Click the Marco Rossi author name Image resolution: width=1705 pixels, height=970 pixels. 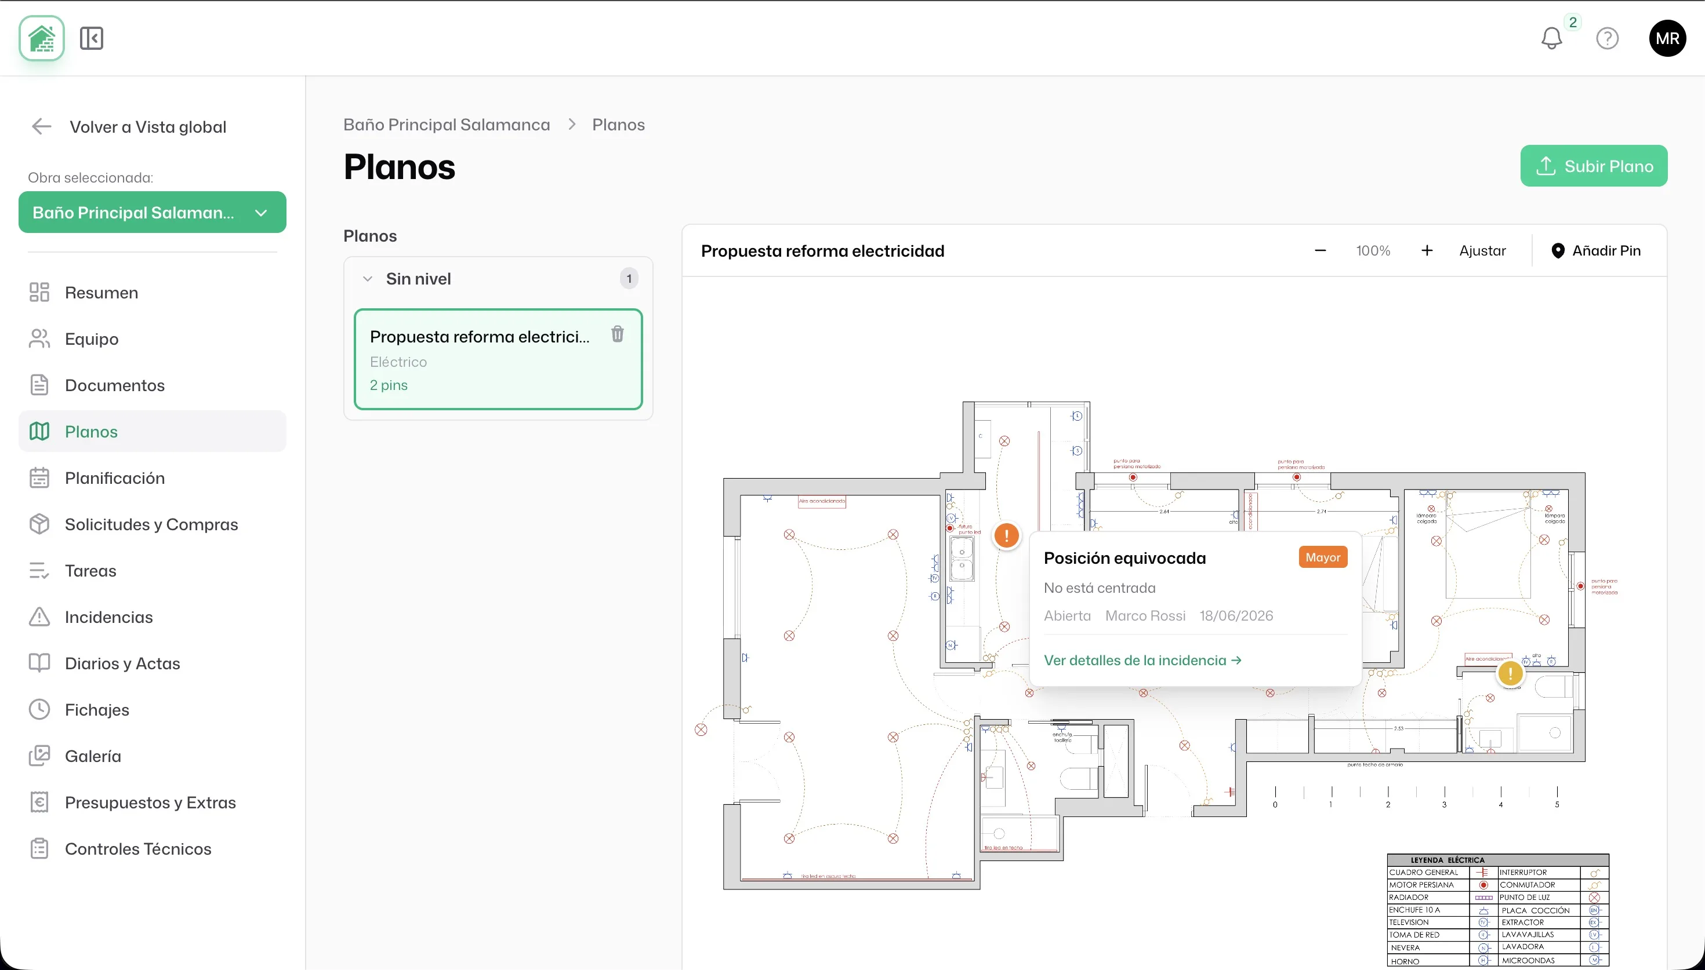pyautogui.click(x=1145, y=615)
